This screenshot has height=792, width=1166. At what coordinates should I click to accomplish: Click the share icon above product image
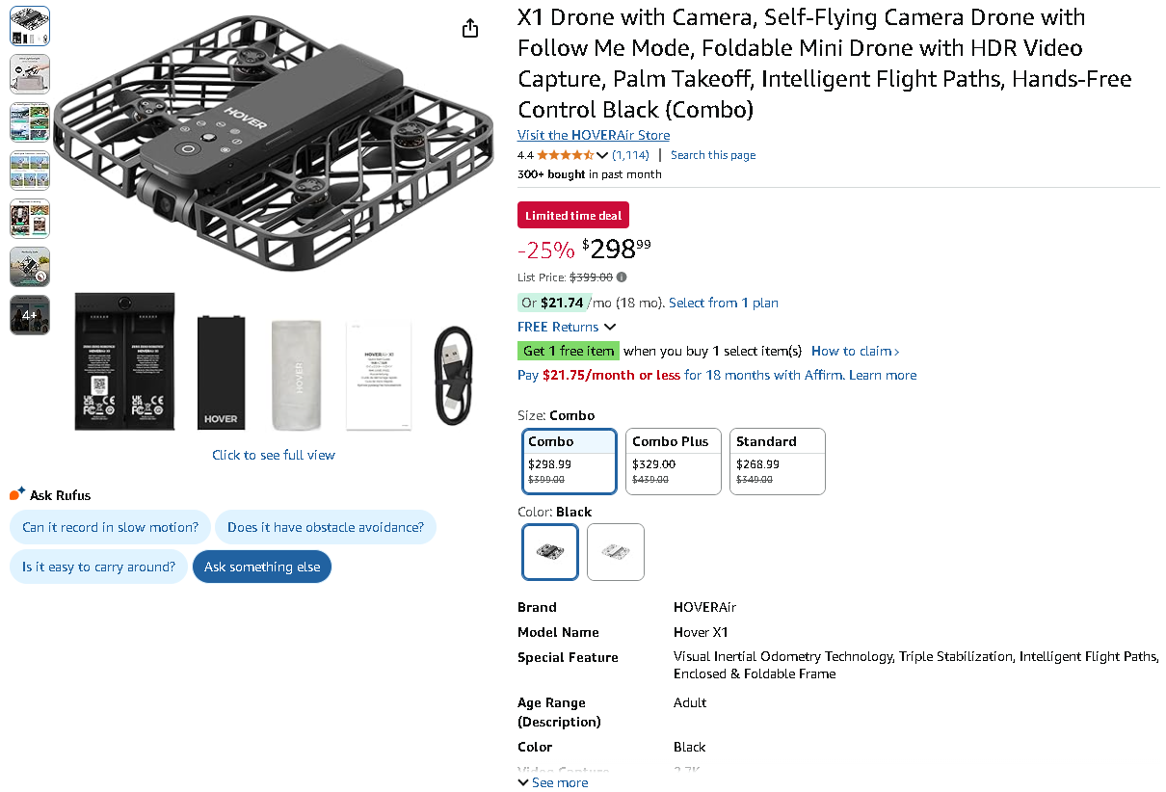[470, 29]
